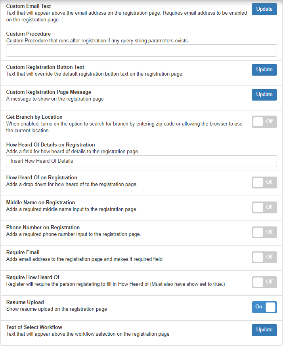Turn on How Heard Of on Registration toggle
Screen dimensions: 283x346
(264, 182)
